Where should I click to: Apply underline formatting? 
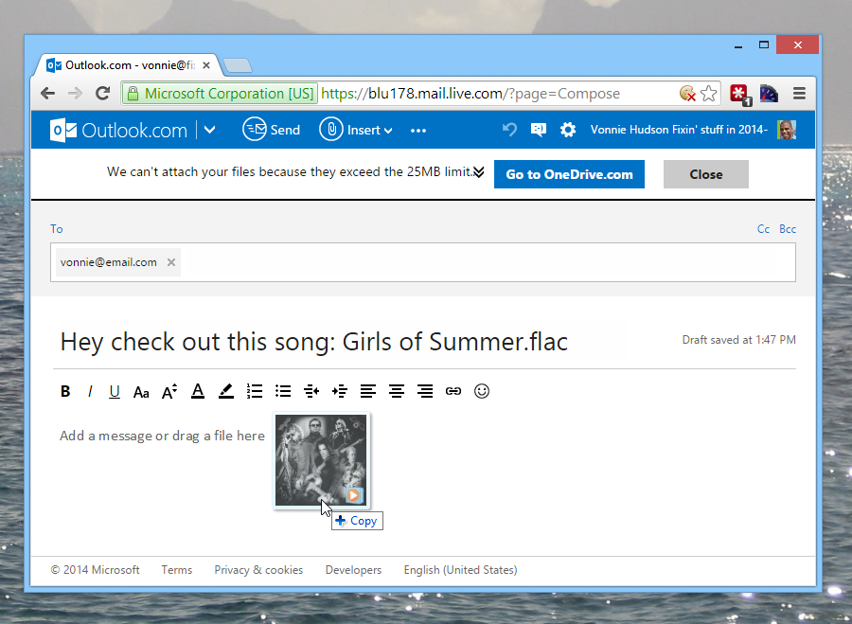coord(115,391)
